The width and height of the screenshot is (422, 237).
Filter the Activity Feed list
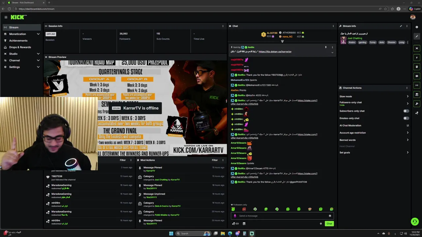point(123,160)
